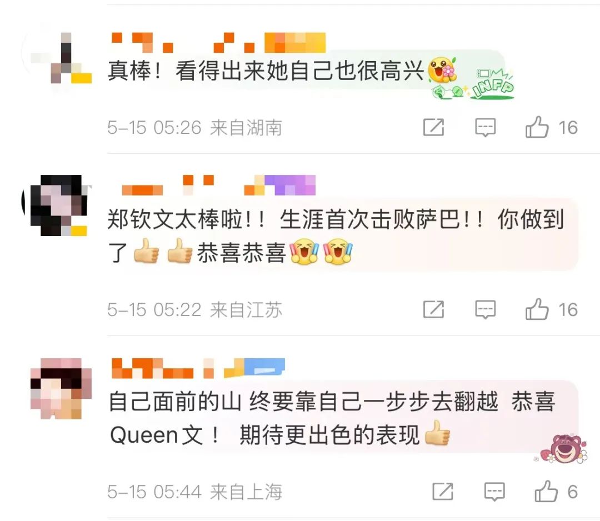This screenshot has width=600, height=521.
Task: Repost the 上海 comment
Action: tap(443, 491)
